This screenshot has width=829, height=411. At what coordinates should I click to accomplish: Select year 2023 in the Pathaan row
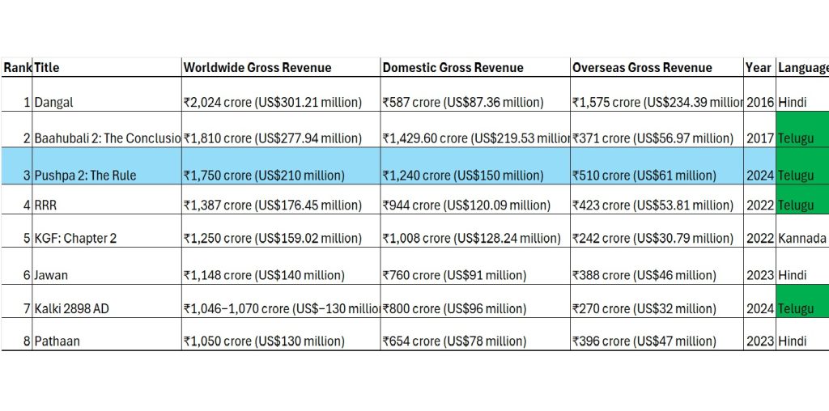tap(759, 334)
